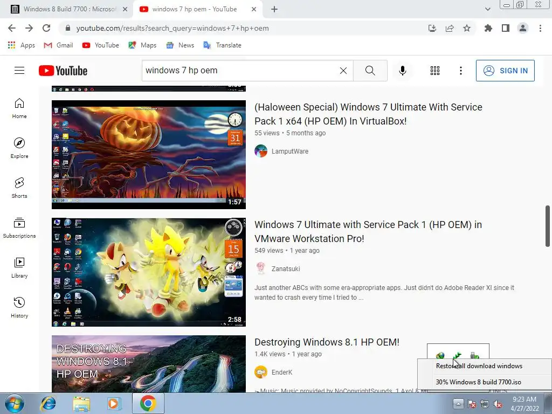The image size is (552, 414).
Task: Visit the EnderK channel name
Action: coord(281,372)
